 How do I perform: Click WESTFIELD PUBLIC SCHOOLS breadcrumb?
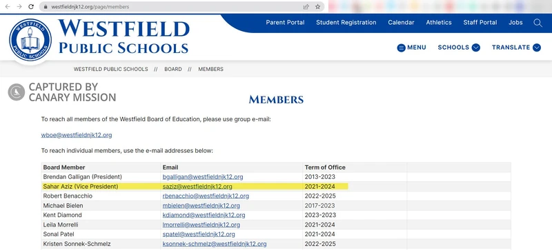110,70
